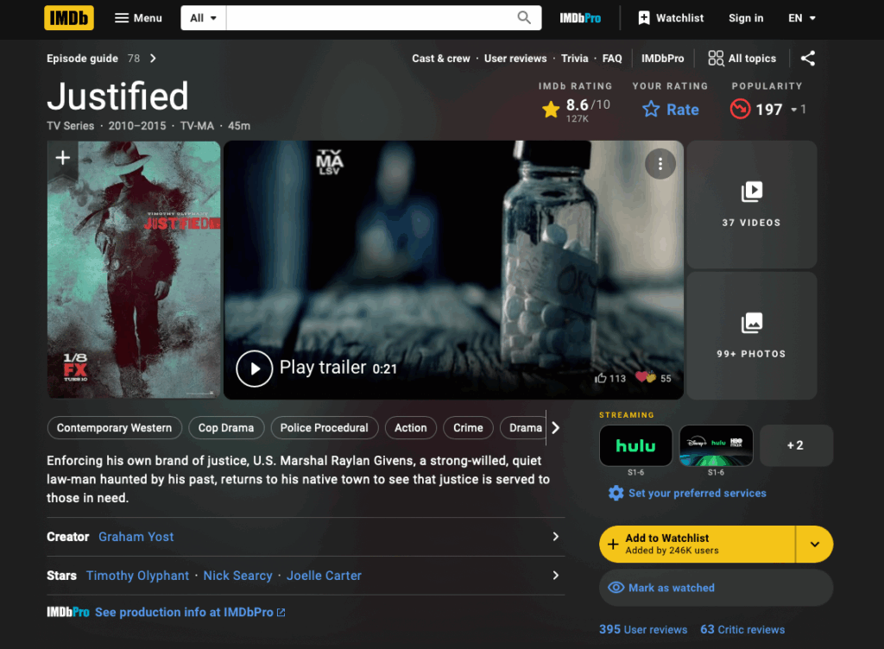Open the main Menu
This screenshot has width=884, height=649.
point(138,18)
